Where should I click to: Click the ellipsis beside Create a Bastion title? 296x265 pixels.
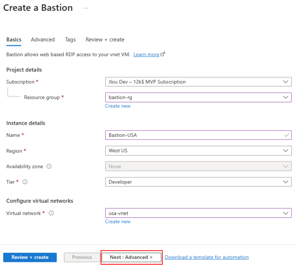pyautogui.click(x=86, y=8)
